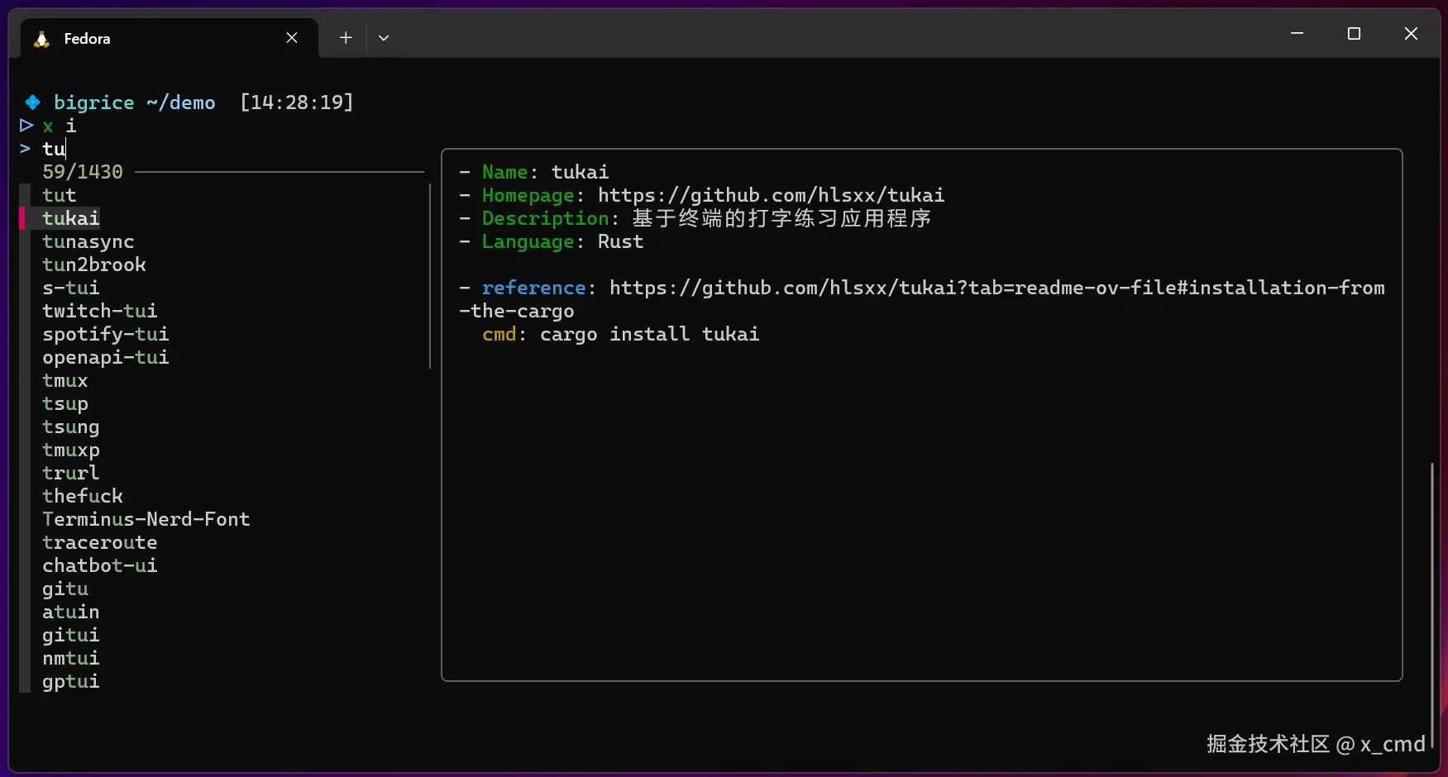Select the highlighted 'tukai' entry
1448x777 pixels.
coord(71,218)
